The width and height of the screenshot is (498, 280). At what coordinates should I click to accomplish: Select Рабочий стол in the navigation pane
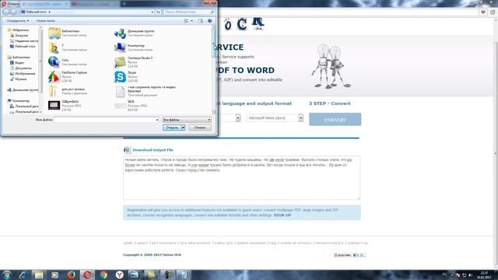tap(23, 47)
